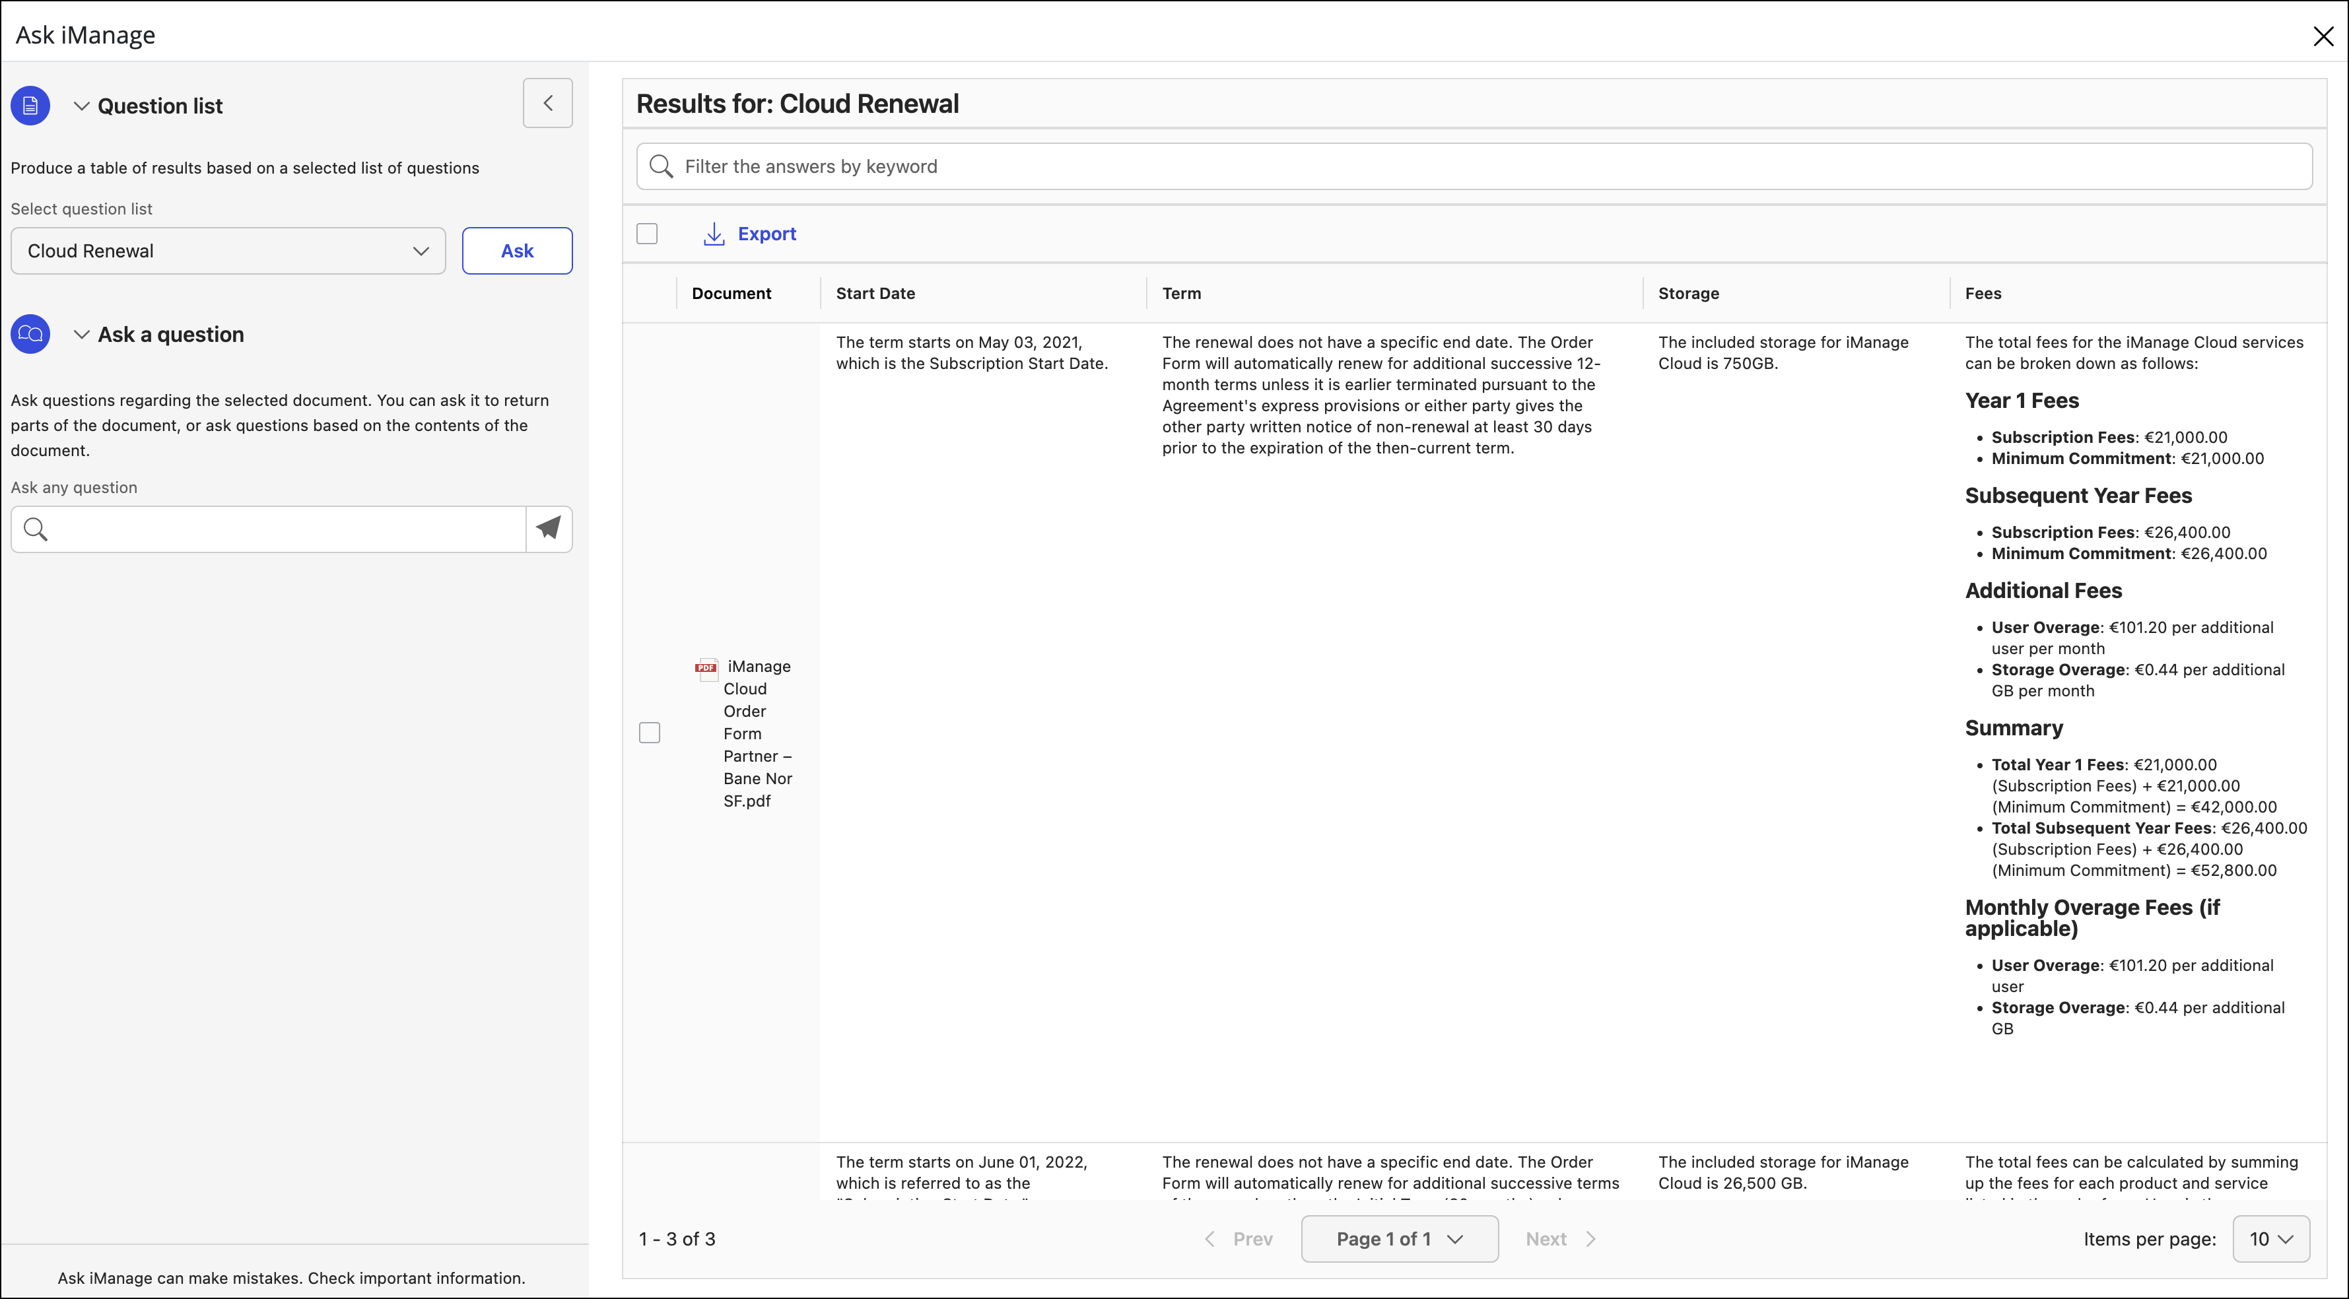Click the Additional Fees heading
The image size is (2349, 1299).
[x=2043, y=591]
